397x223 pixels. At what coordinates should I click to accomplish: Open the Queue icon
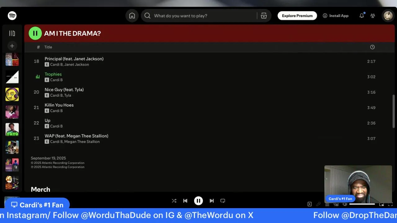tap(327, 204)
